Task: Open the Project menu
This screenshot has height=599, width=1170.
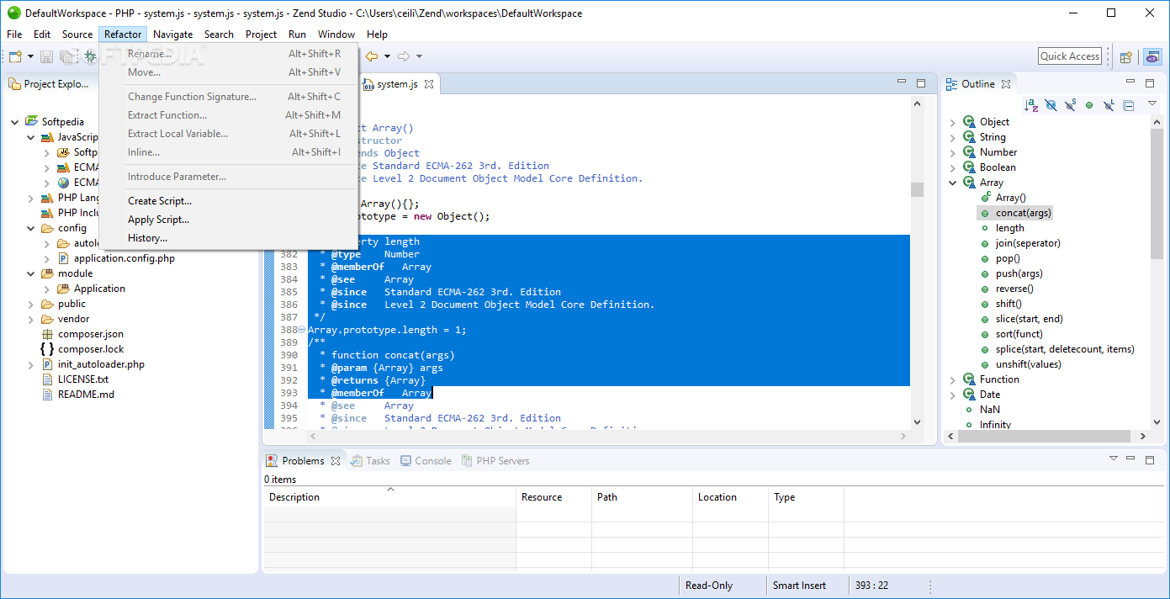Action: click(x=261, y=34)
